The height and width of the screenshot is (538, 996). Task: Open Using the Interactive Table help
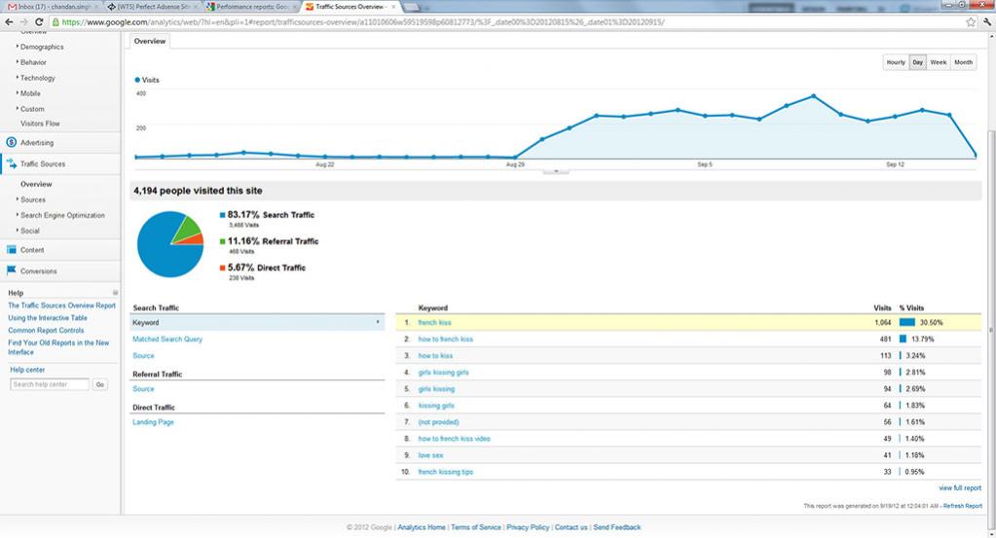48,318
